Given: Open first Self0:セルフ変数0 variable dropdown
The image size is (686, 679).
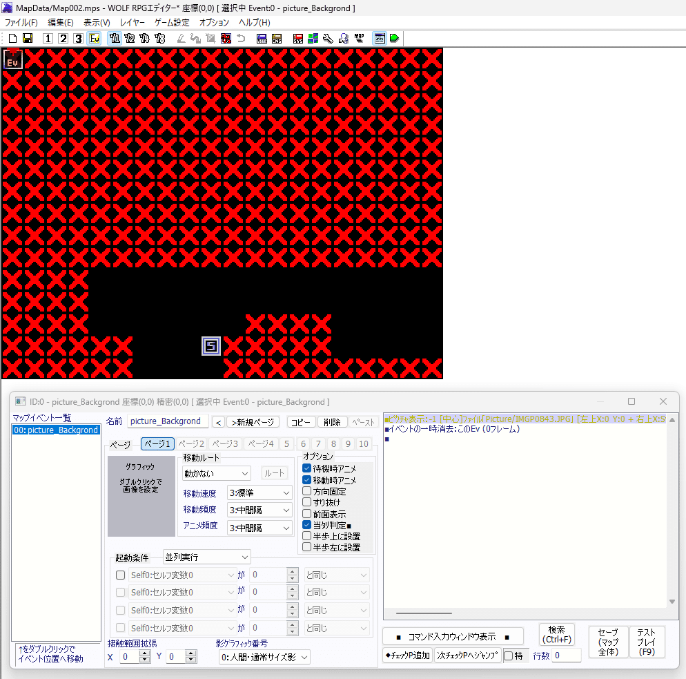Looking at the screenshot, I should (x=183, y=575).
